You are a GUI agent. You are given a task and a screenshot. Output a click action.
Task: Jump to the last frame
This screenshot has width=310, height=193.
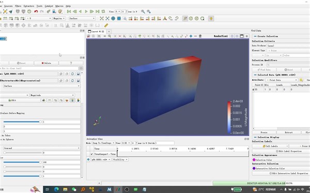coord(98,11)
